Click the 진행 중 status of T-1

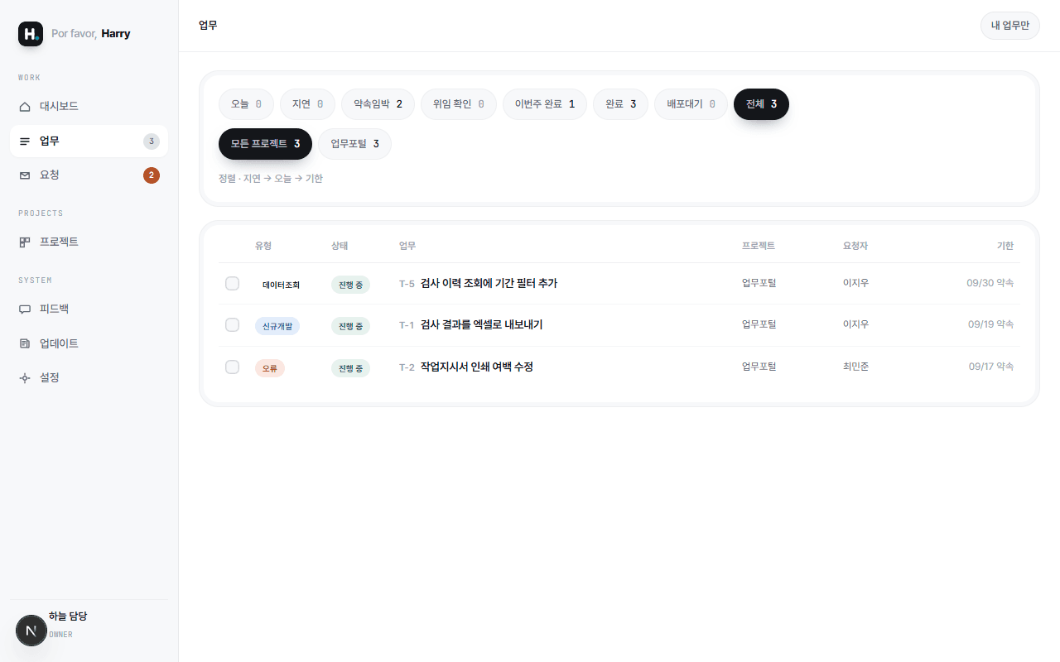pos(350,326)
